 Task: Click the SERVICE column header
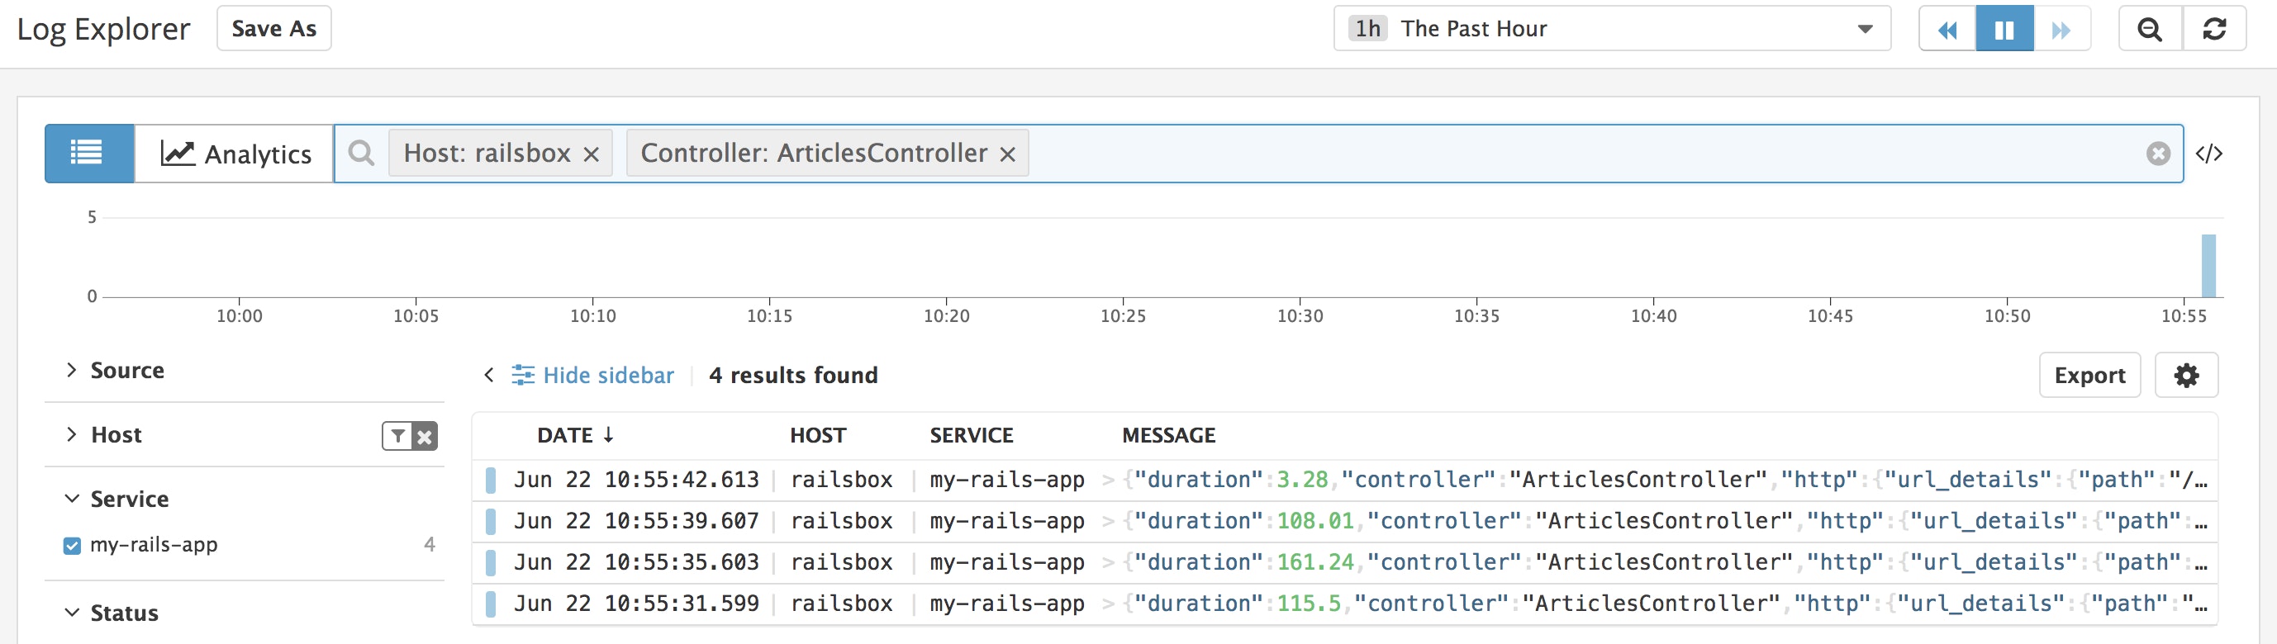[x=972, y=434]
